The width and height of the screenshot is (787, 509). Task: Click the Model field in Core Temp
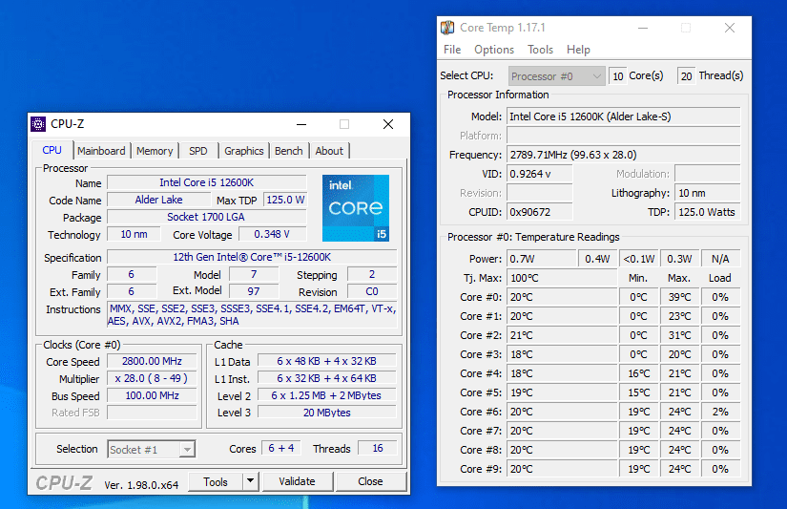coord(623,117)
